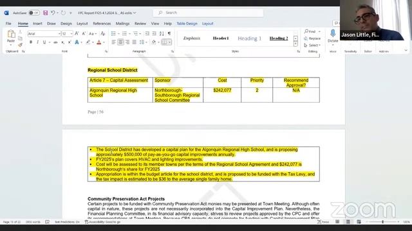The image size is (412, 231).
Task: Click Align Right icon
Action: [127, 42]
